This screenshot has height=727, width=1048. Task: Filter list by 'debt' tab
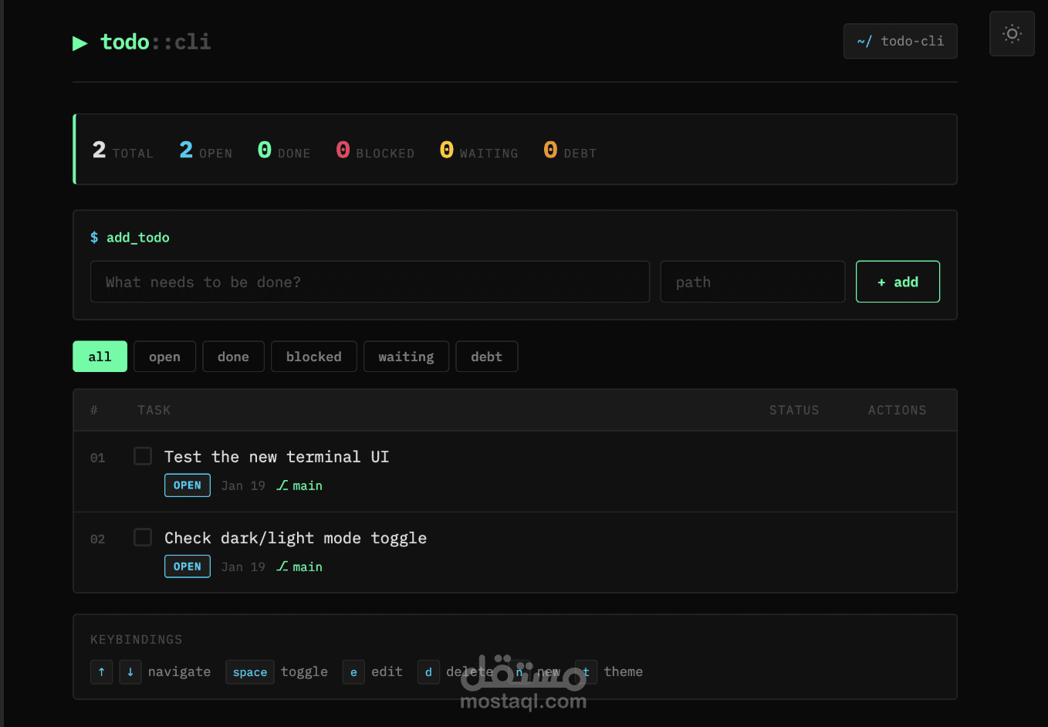click(x=486, y=357)
